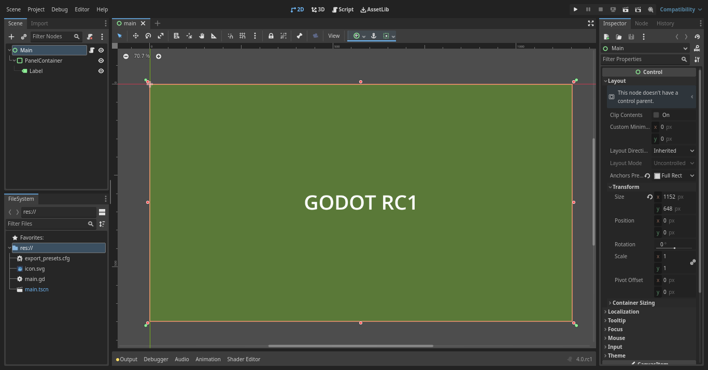
Task: Open the Shader Editor panel
Action: click(x=244, y=359)
